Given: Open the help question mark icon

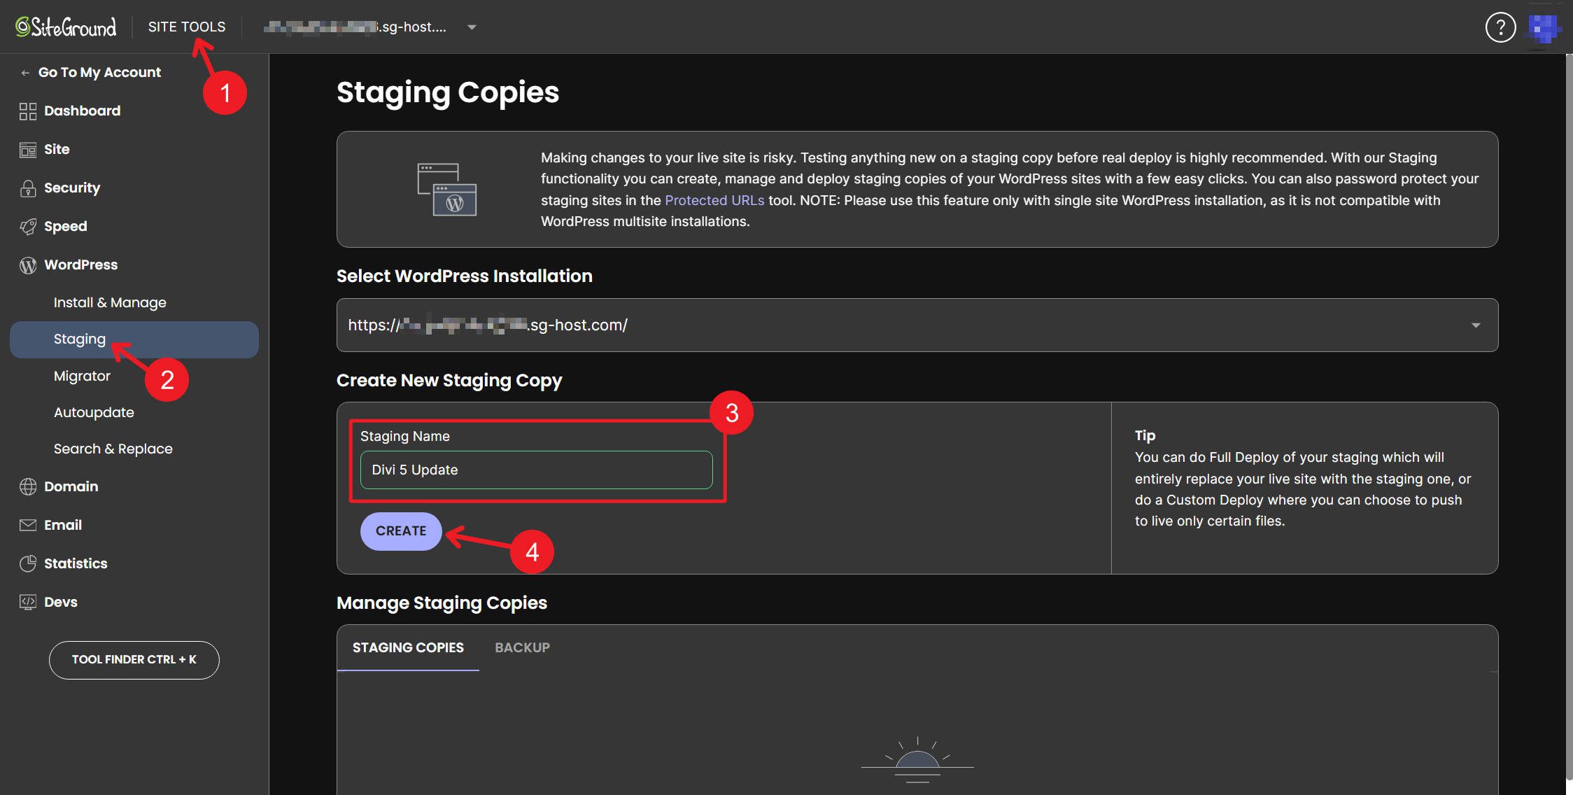Looking at the screenshot, I should point(1500,27).
